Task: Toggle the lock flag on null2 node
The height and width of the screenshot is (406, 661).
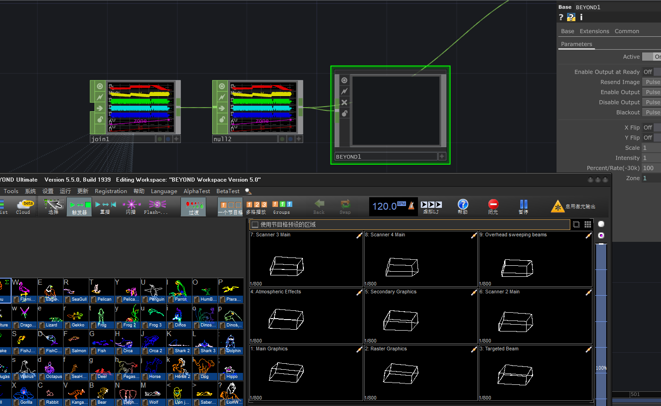Action: (x=222, y=119)
